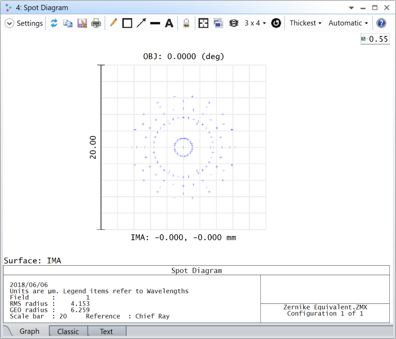
Task: Switch to the Classic tab
Action: click(68, 331)
